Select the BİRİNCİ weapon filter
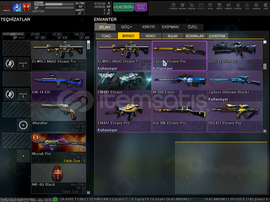This screenshot has height=202, width=270. tap(128, 36)
